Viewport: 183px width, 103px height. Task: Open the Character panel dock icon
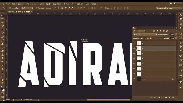coord(180,24)
